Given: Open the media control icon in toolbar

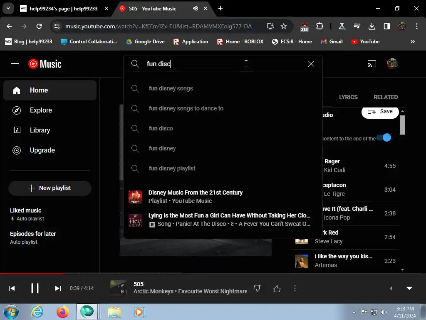Looking at the screenshot, I should (x=357, y=26).
